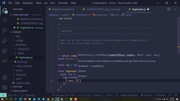Click the Prettier status item
Screen dimensions: 180x101
coord(160,95)
